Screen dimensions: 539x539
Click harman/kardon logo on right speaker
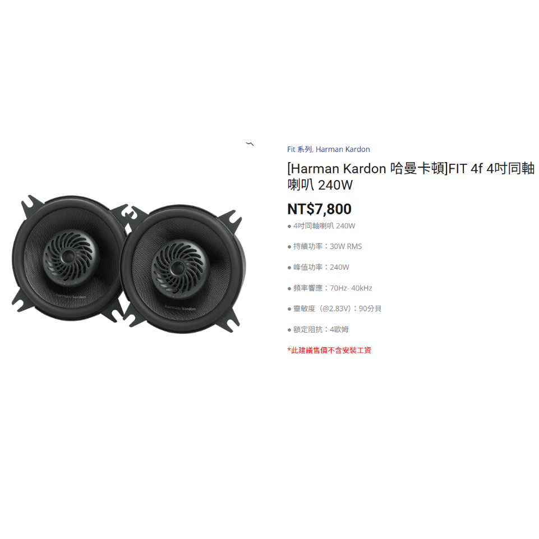click(180, 308)
